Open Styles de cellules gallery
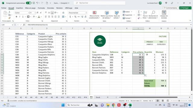This screenshot has height=108, width=193. click(x=117, y=15)
